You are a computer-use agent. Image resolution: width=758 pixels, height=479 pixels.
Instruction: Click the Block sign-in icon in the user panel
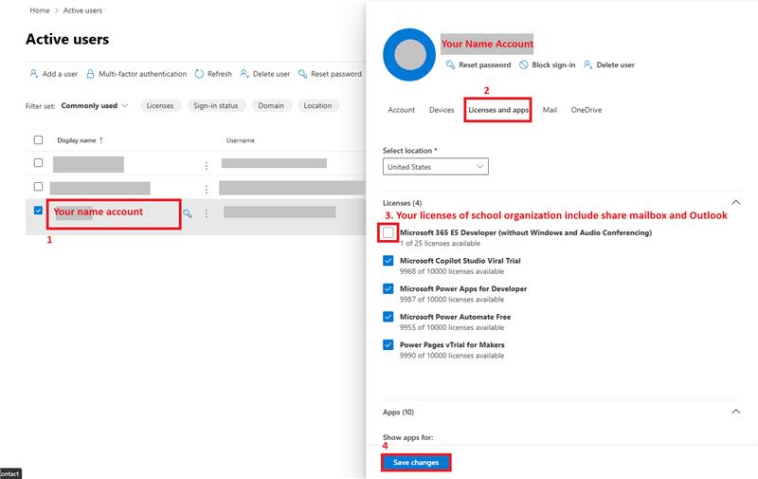coord(524,64)
